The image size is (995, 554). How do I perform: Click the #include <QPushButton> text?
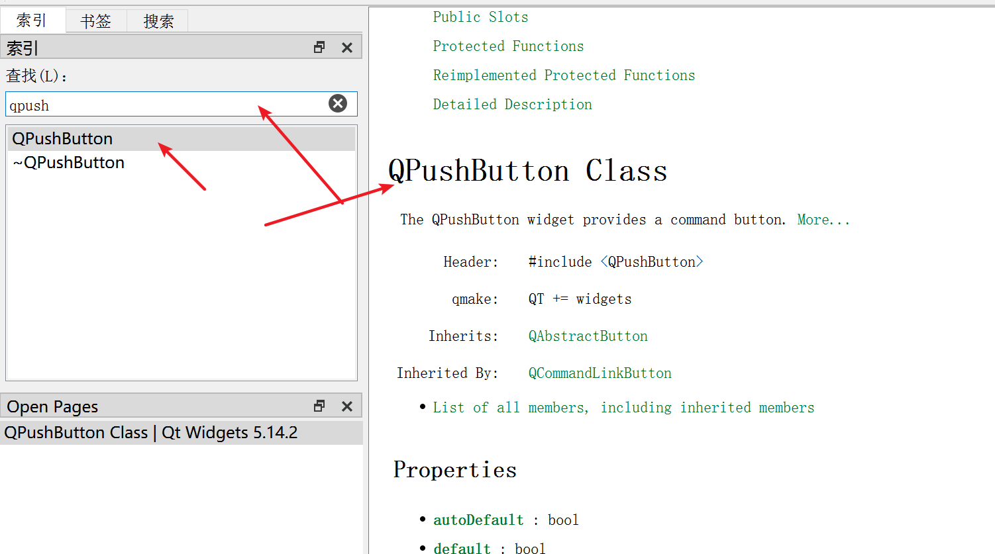(x=616, y=262)
